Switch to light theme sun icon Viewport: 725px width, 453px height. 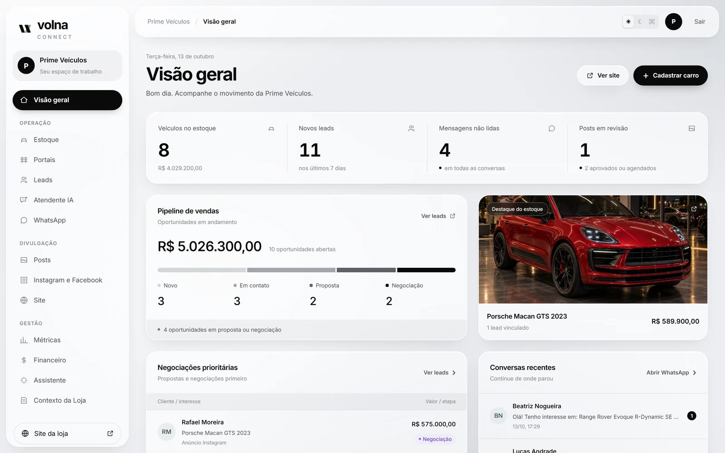(628, 22)
